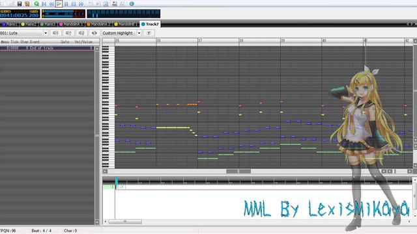
Task: Click the piano roll left scroll arrow
Action: [x=106, y=172]
